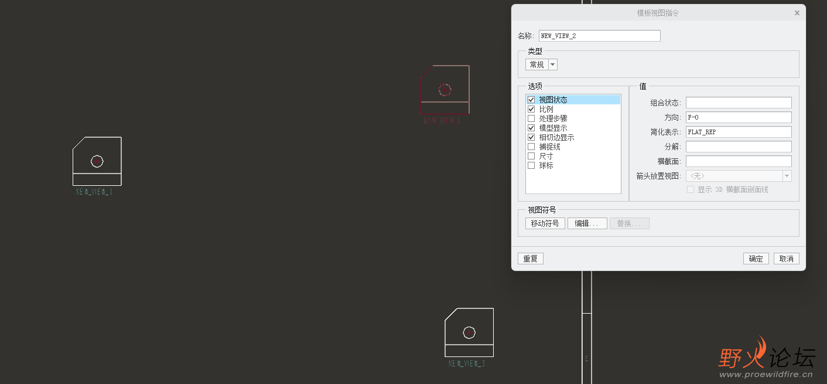Toggle the 视图状态 checkbox
827x384 pixels.
[x=531, y=100]
